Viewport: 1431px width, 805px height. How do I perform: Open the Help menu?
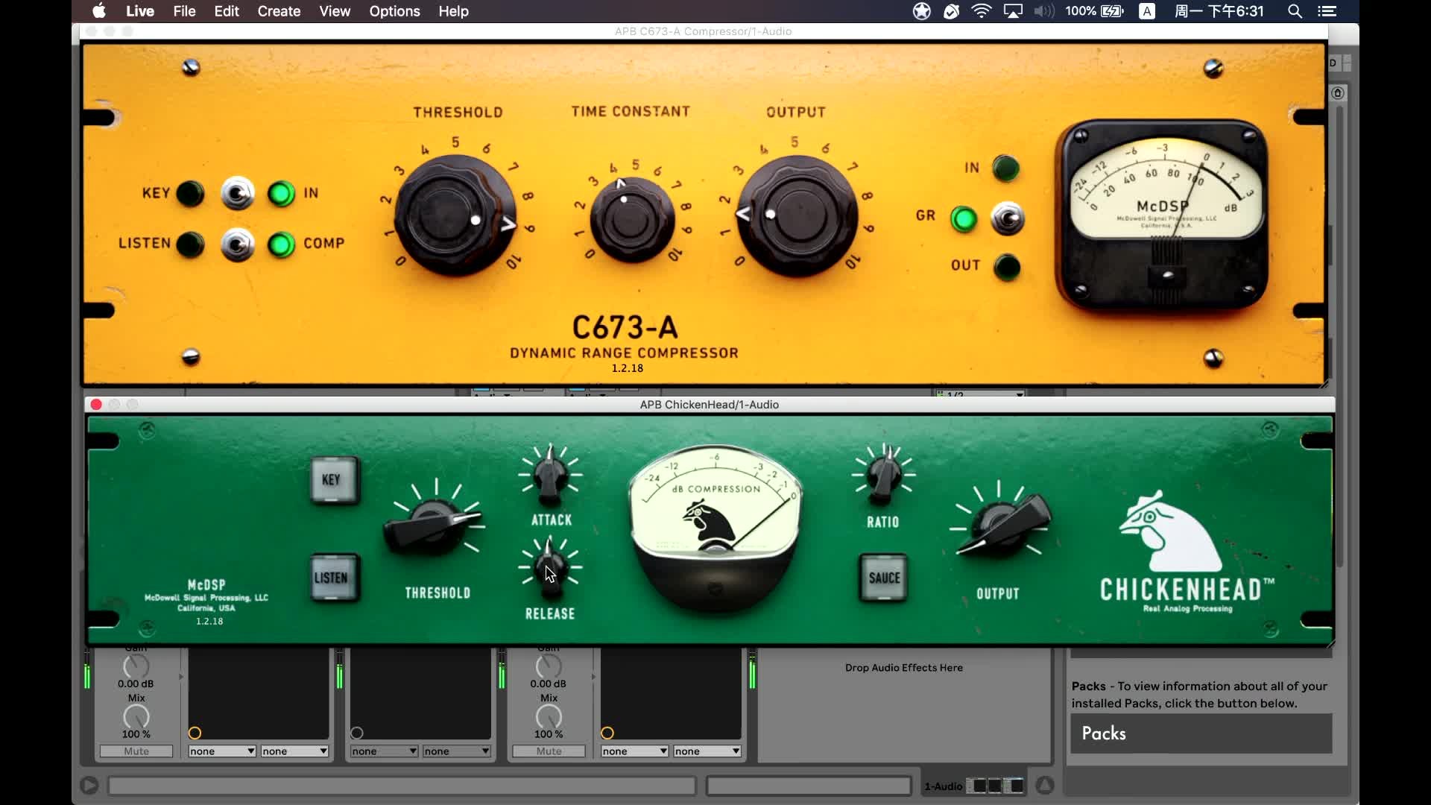coord(453,11)
